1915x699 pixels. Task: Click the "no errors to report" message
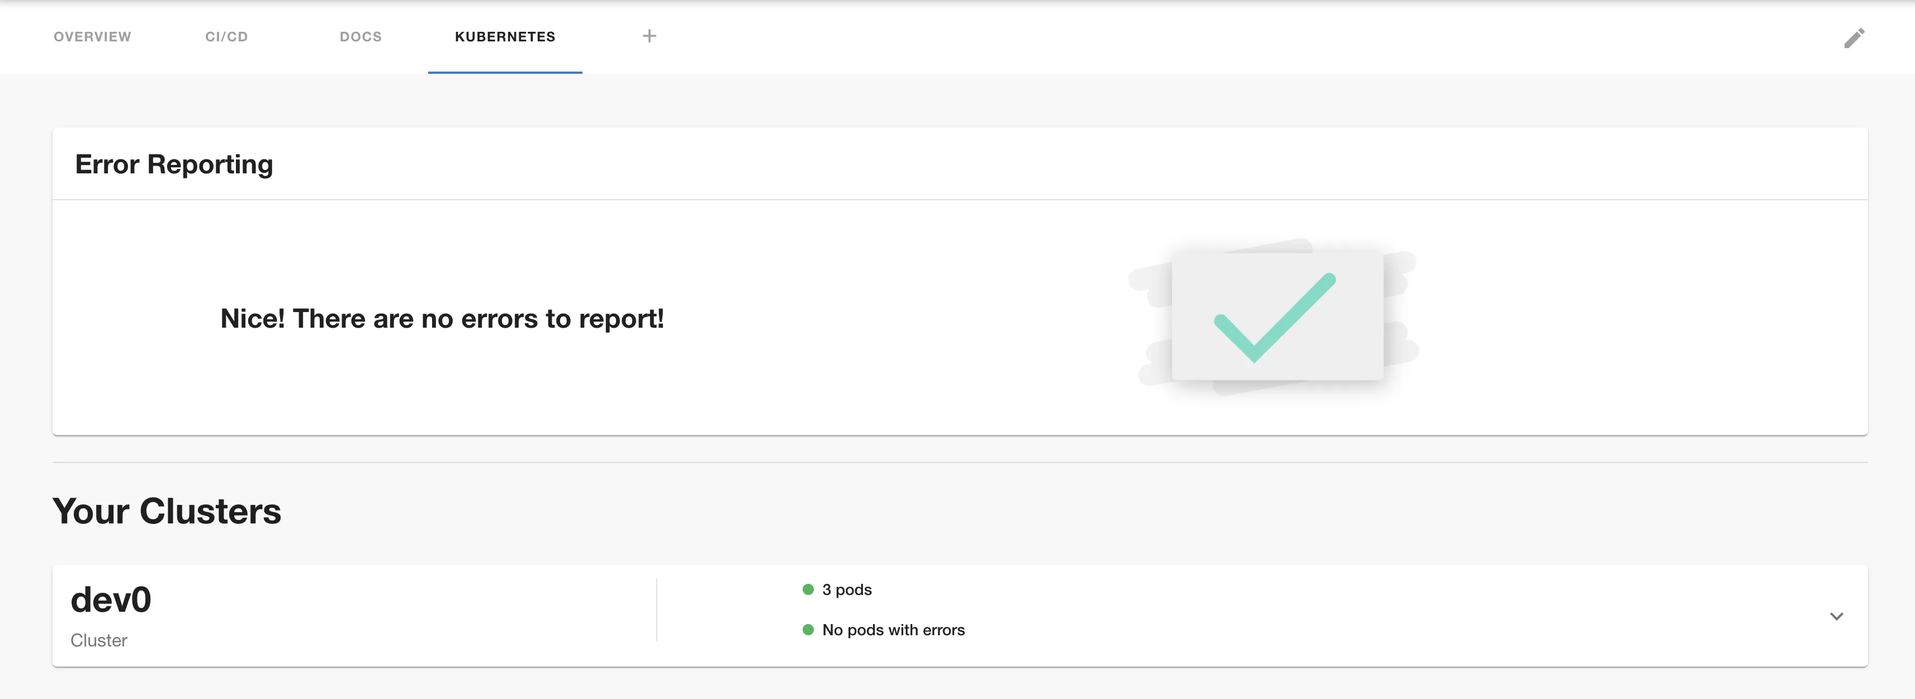[442, 318]
